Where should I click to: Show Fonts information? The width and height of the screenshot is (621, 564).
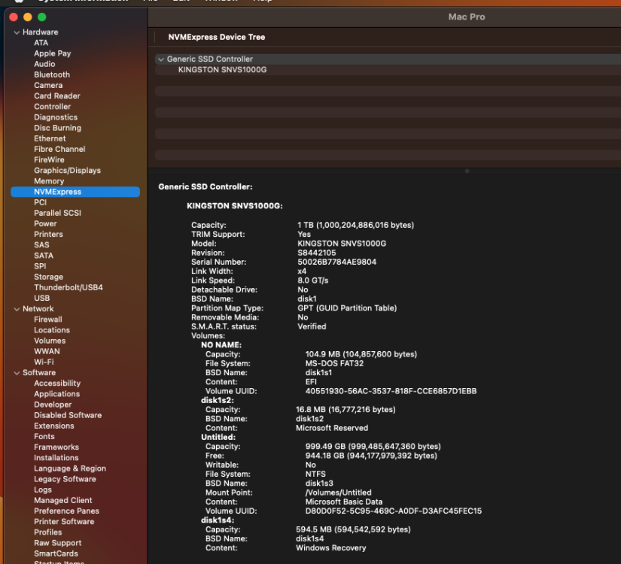pyautogui.click(x=44, y=437)
